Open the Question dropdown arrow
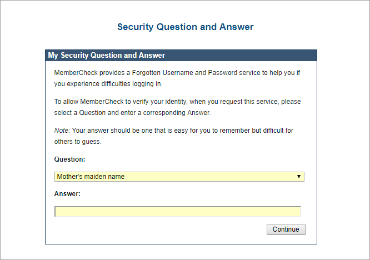The image size is (370, 260). (x=299, y=177)
